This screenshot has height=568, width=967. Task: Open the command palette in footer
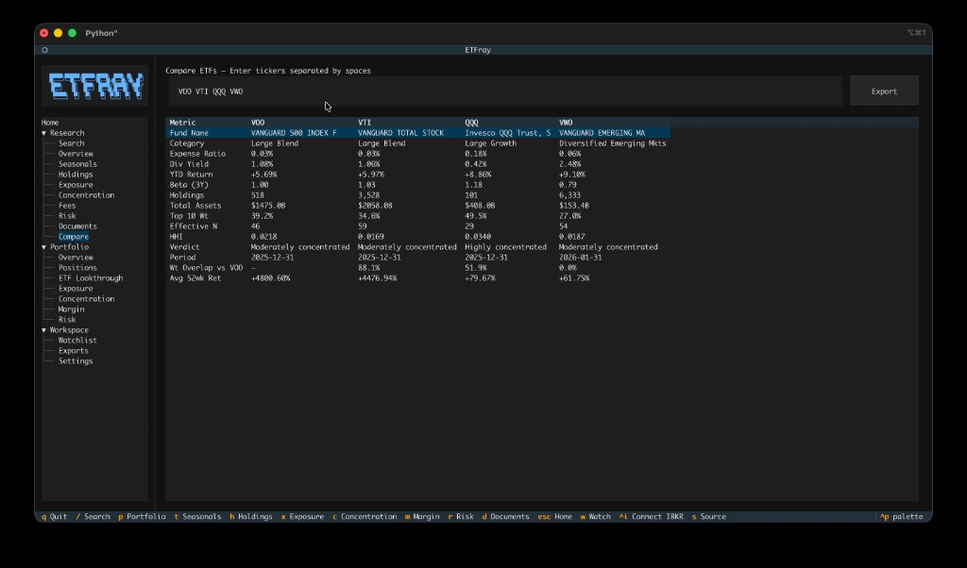902,517
